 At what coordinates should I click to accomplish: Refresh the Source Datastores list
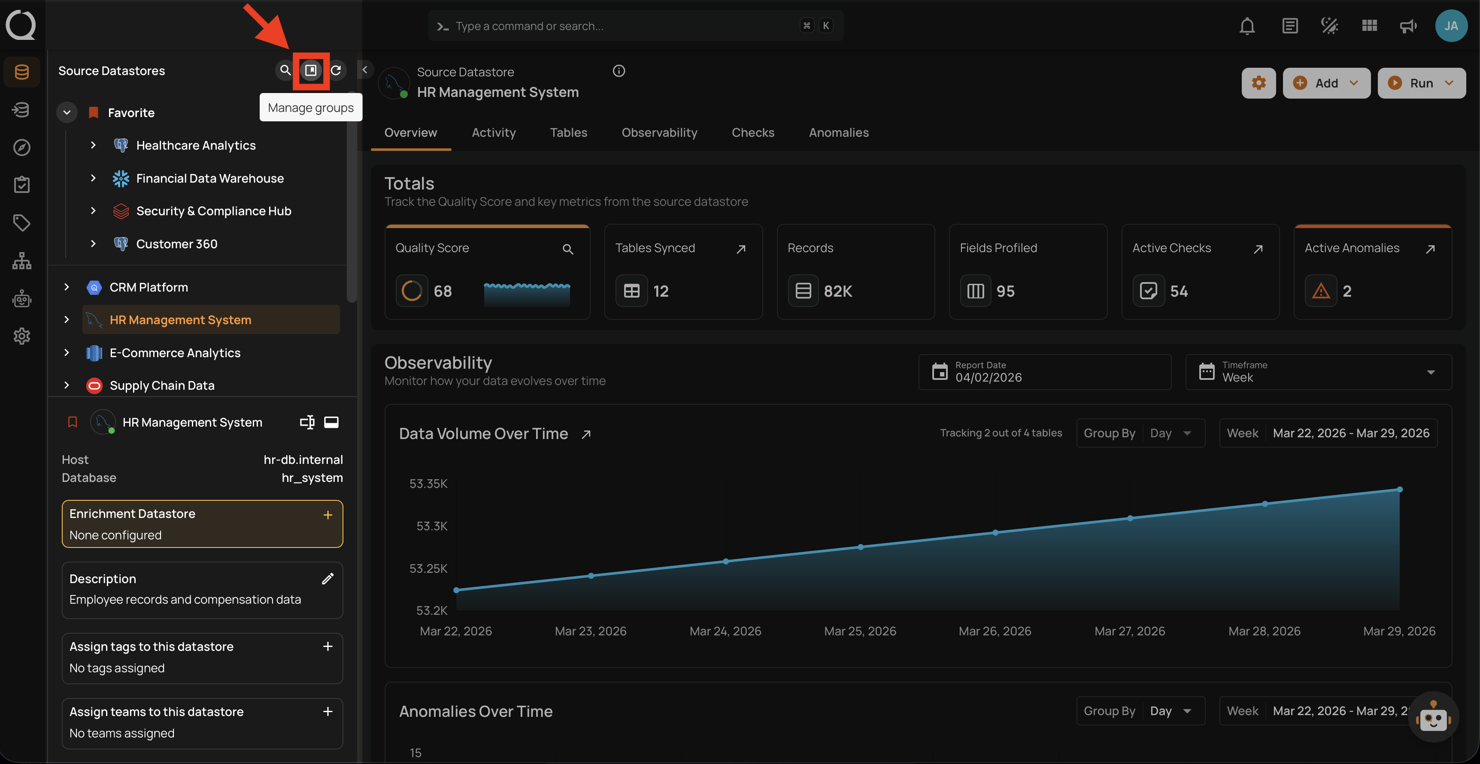(x=336, y=70)
